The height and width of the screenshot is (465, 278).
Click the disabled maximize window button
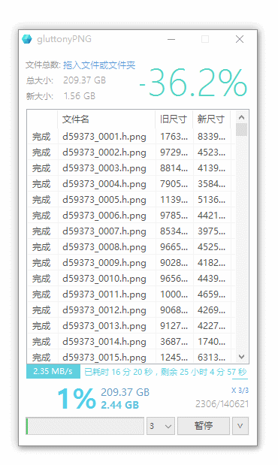click(205, 39)
